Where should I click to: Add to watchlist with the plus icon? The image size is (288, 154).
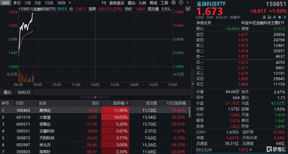coord(285,17)
